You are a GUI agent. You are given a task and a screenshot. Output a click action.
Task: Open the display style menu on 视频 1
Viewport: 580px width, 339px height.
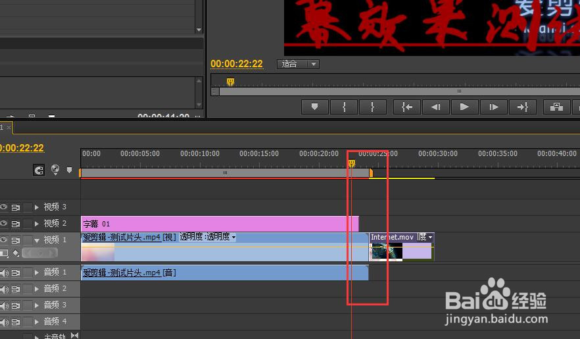click(x=4, y=253)
